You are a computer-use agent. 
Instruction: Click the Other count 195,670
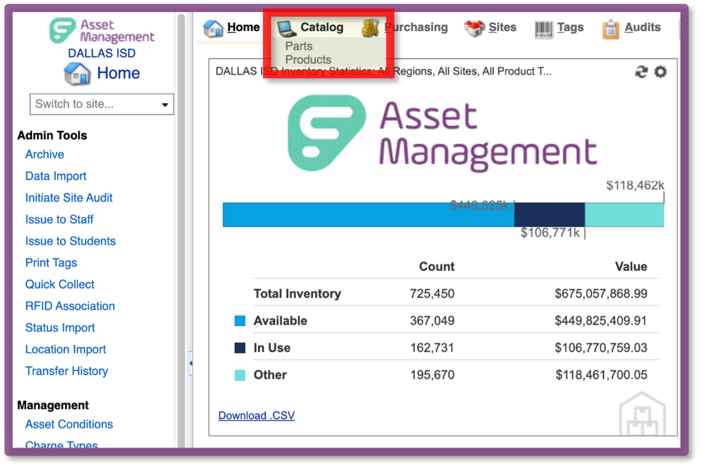pyautogui.click(x=432, y=375)
